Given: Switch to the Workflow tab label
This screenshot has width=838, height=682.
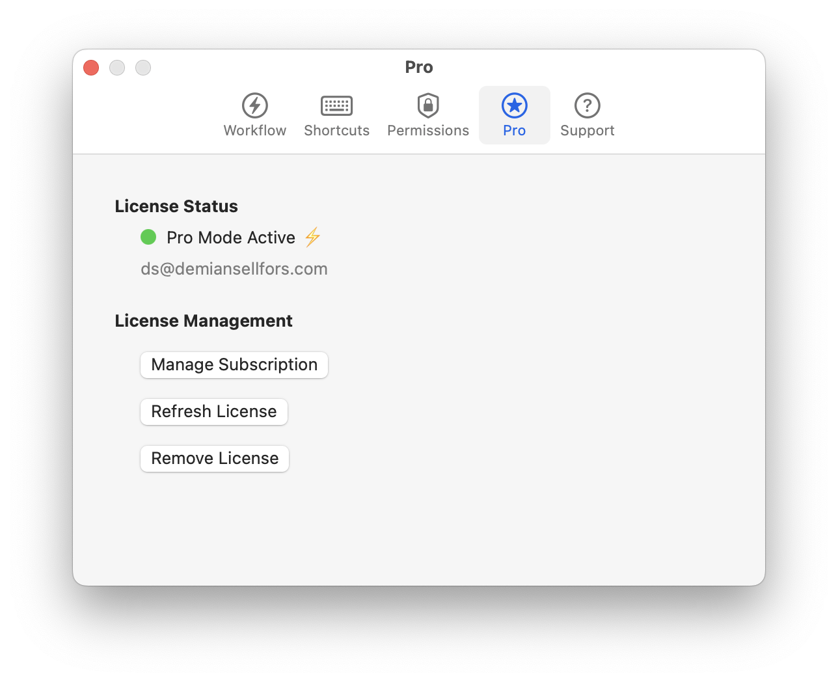Looking at the screenshot, I should point(255,131).
